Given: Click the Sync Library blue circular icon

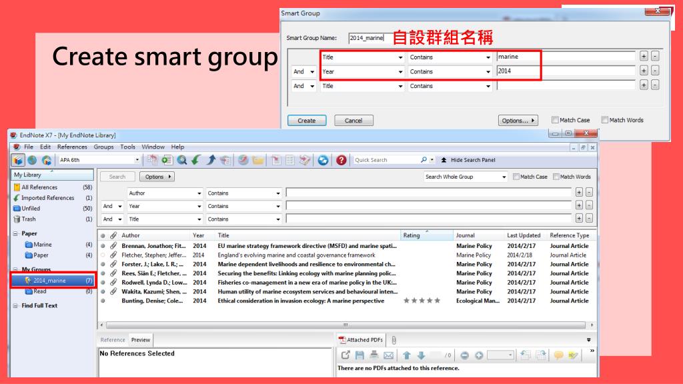Looking at the screenshot, I should pos(323,160).
